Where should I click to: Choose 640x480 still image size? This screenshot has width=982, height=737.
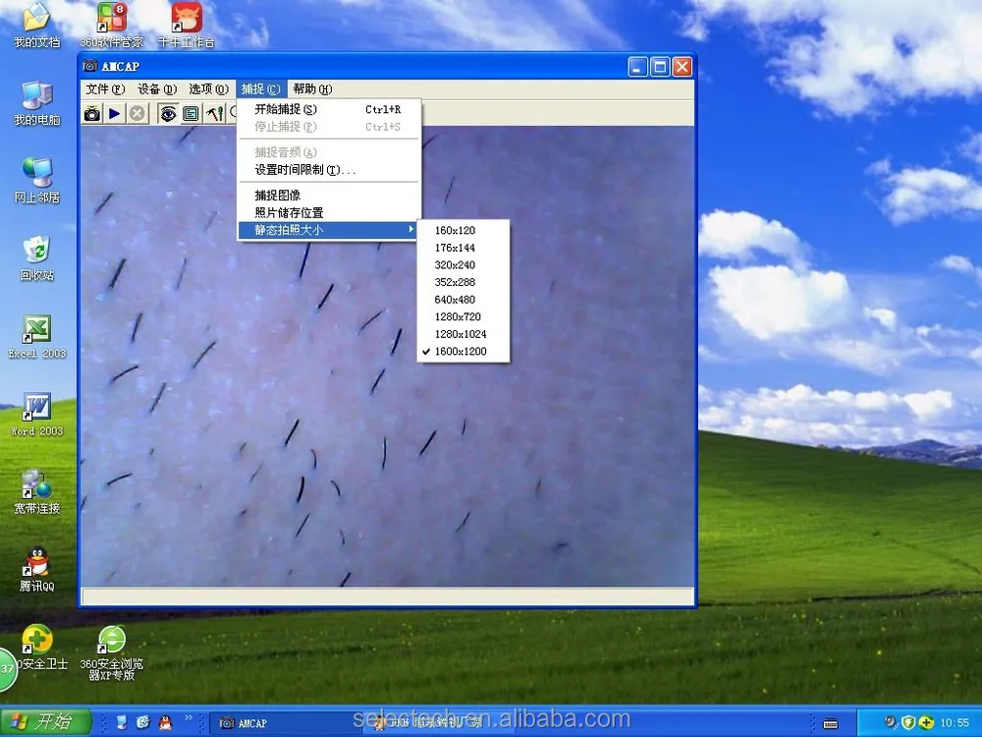[x=455, y=300]
